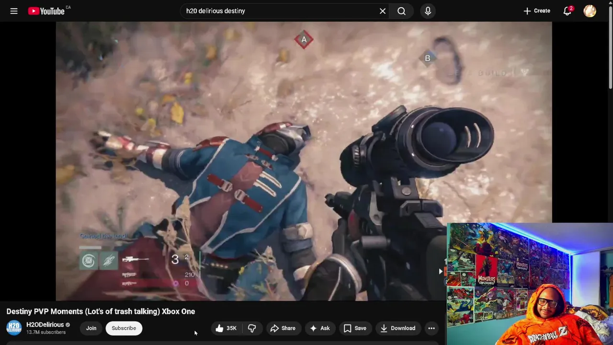This screenshot has width=613, height=345.
Task: Click the webcam overlay thumbnail
Action: tap(530, 284)
